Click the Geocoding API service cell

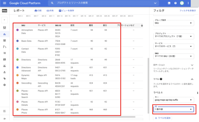point(43,85)
